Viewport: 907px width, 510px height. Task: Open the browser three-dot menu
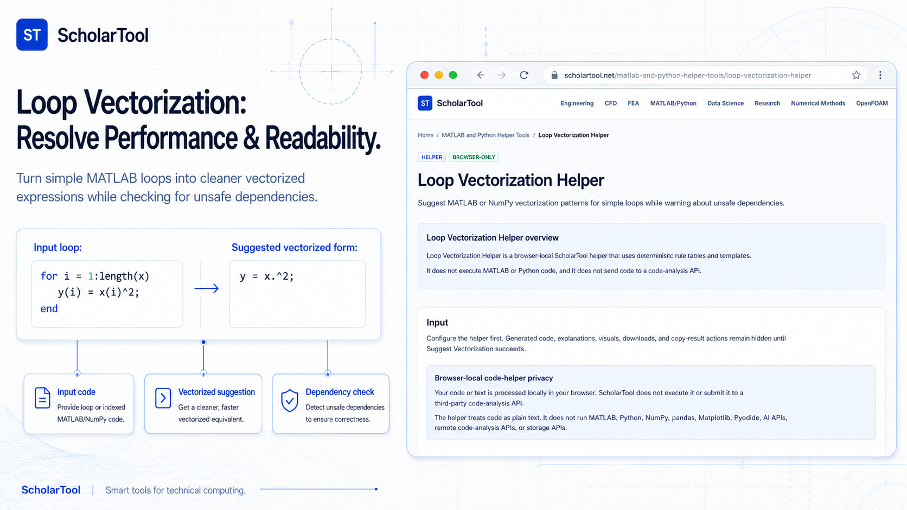(x=880, y=75)
